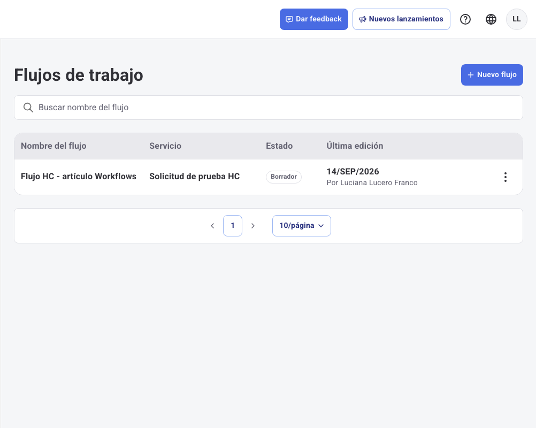Screen dimensions: 536x428
Task: Open three-dot menu for Flujo HC row
Action: click(505, 177)
